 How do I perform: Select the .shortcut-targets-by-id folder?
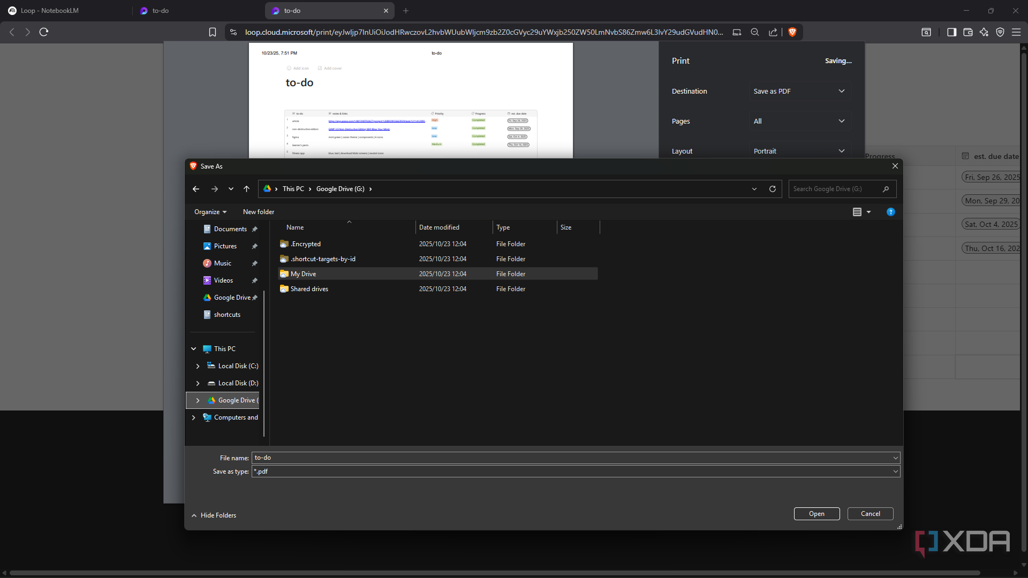pyautogui.click(x=437, y=259)
